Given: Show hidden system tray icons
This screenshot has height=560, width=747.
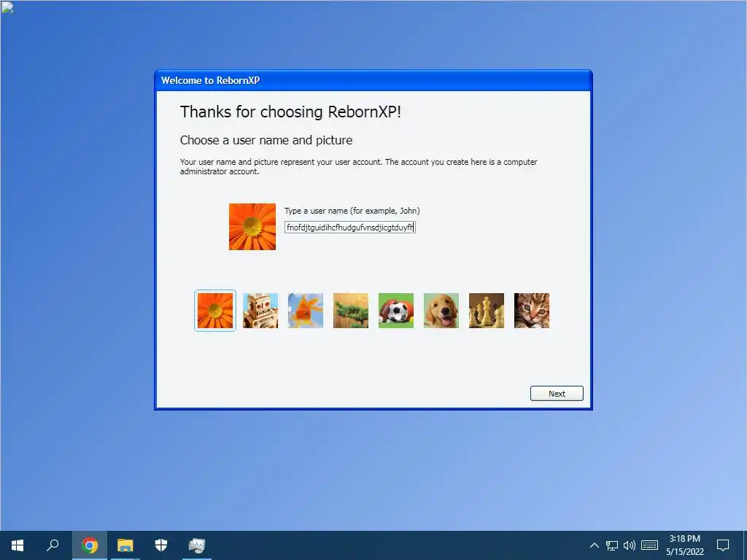Looking at the screenshot, I should tap(594, 545).
